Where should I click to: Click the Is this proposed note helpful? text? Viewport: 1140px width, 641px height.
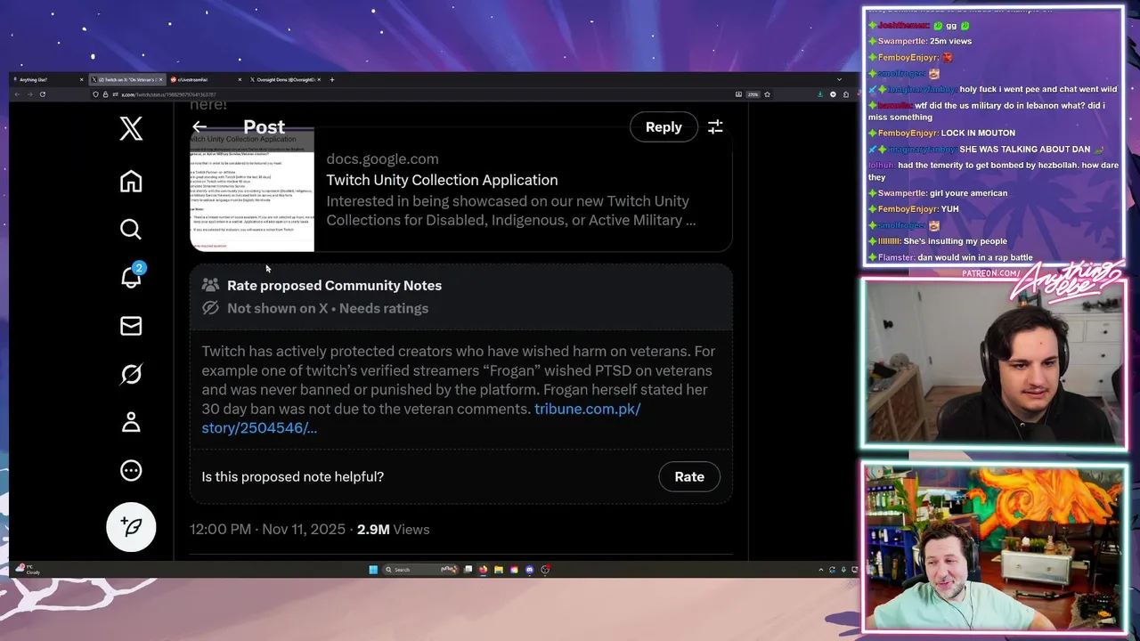coord(292,477)
